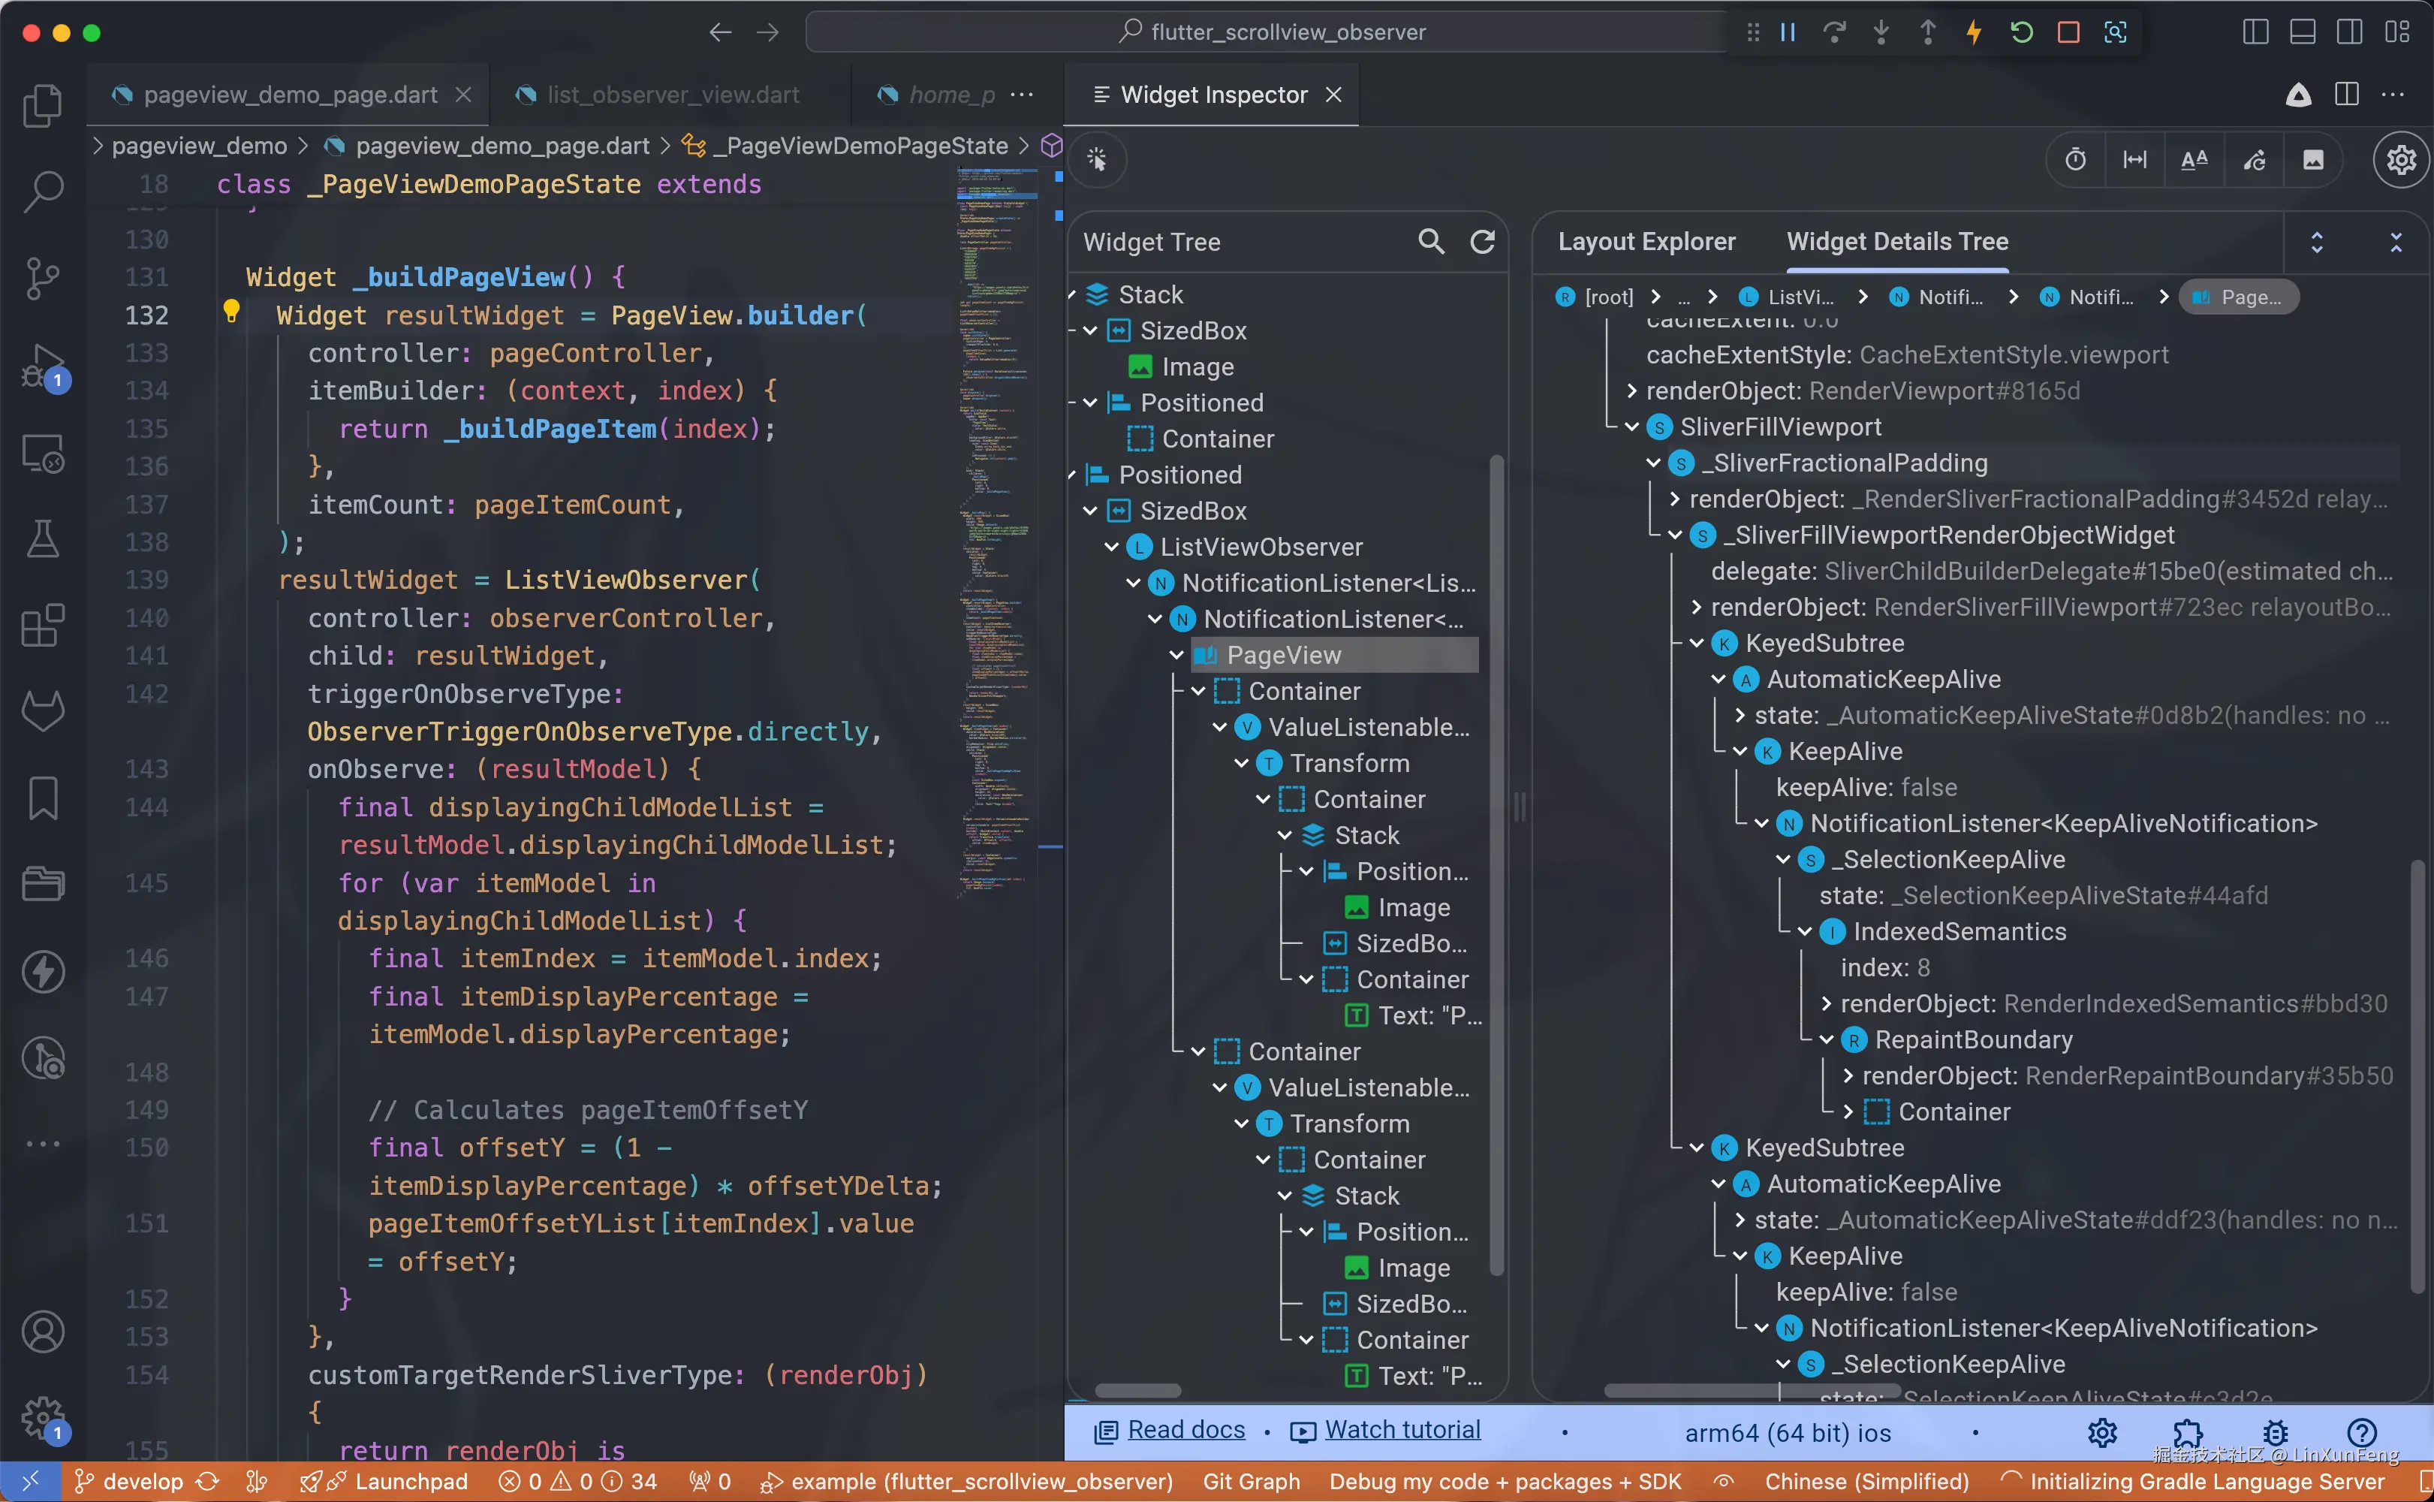Open the list_observer_view.dart editor tab

[x=672, y=95]
